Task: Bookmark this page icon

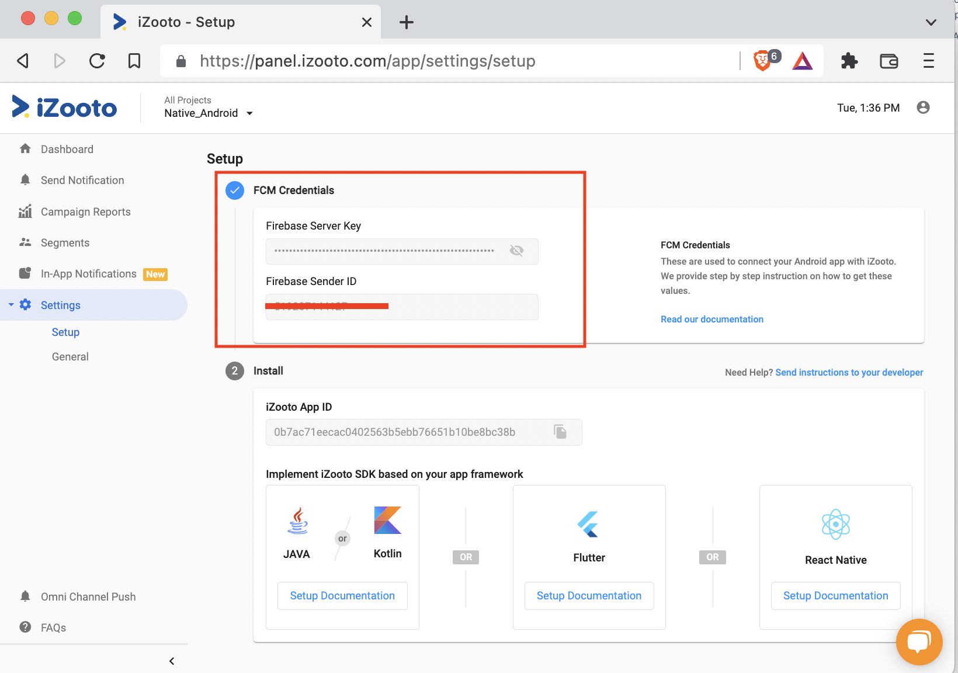Action: 134,61
